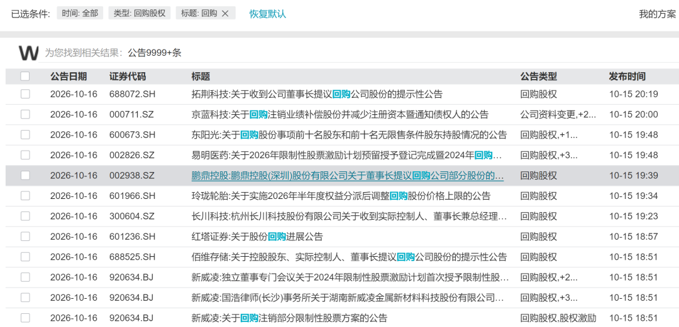
Task: Click stock code 688525.SH
Action: click(132, 257)
